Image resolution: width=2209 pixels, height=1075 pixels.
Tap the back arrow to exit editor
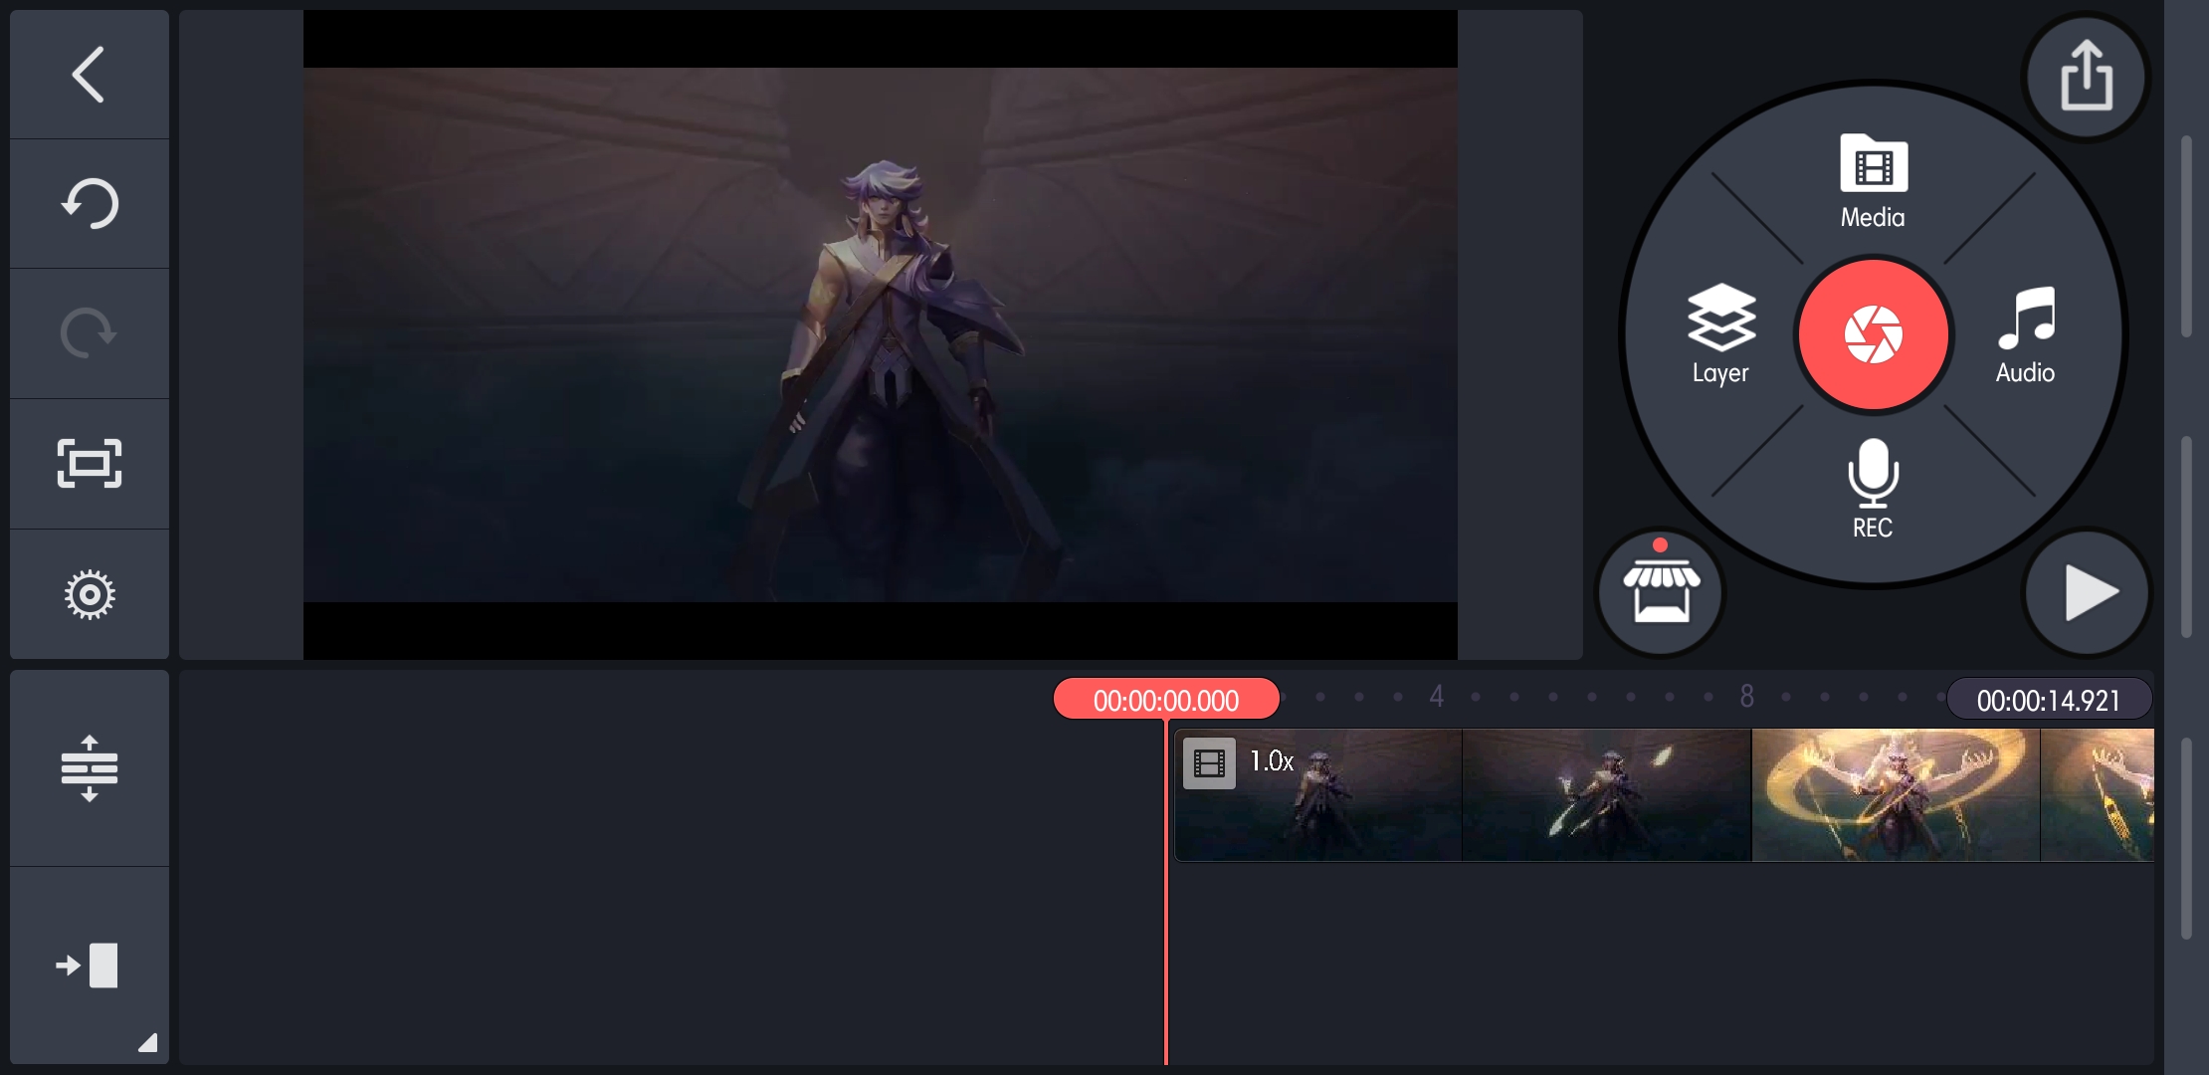(x=89, y=75)
